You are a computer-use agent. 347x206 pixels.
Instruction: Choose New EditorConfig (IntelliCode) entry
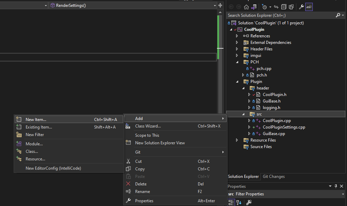click(69, 168)
